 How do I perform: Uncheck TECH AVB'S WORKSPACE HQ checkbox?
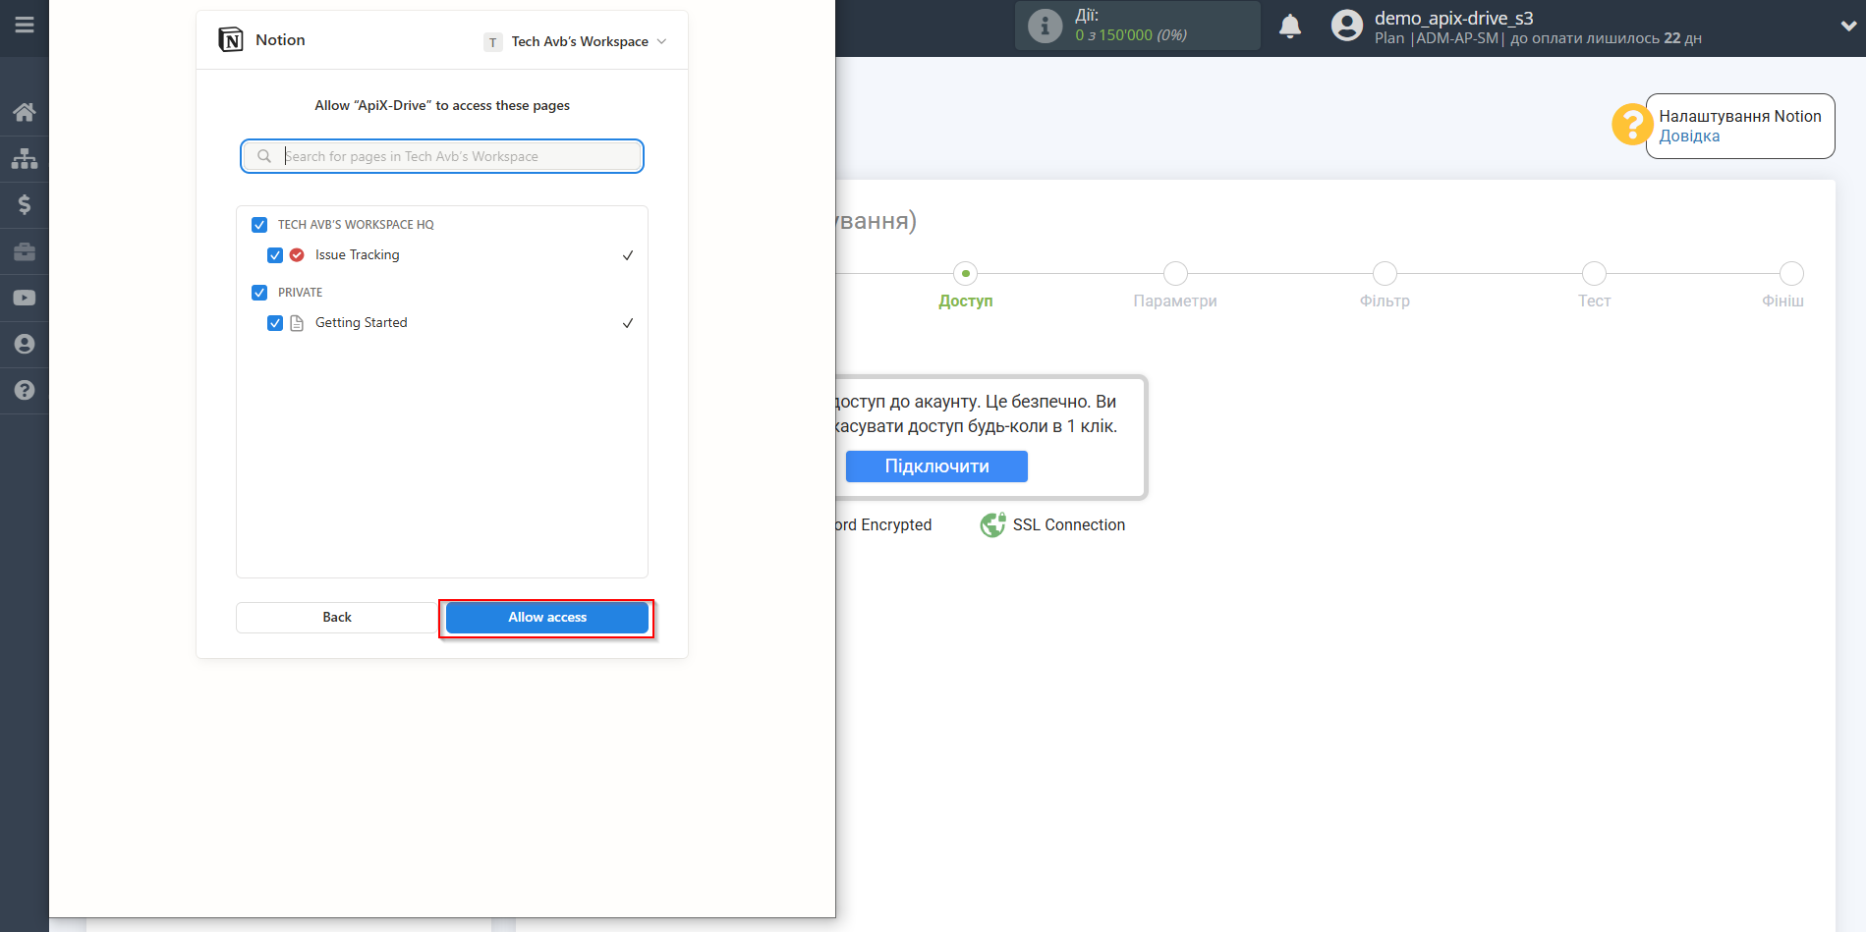pos(259,225)
